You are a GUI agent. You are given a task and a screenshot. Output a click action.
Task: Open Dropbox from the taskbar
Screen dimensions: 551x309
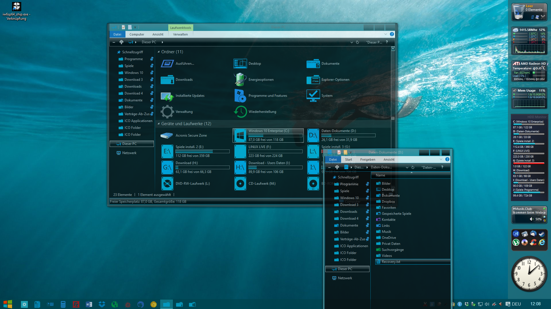point(102,304)
